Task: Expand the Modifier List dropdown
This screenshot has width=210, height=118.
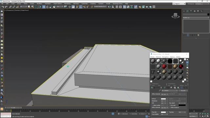Action: coord(196,18)
